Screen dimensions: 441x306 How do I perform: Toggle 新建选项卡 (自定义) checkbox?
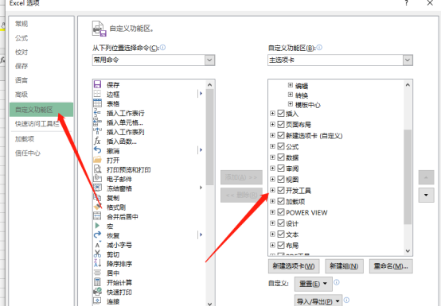(281, 135)
